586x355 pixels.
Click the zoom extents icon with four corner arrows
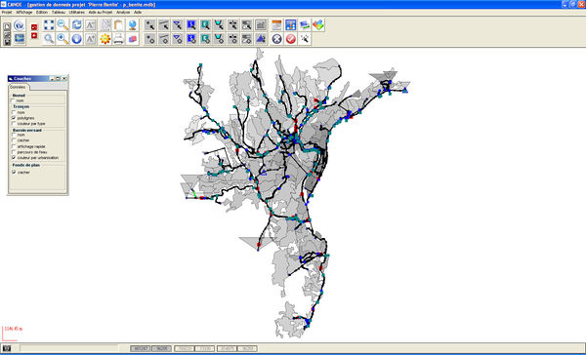point(49,25)
